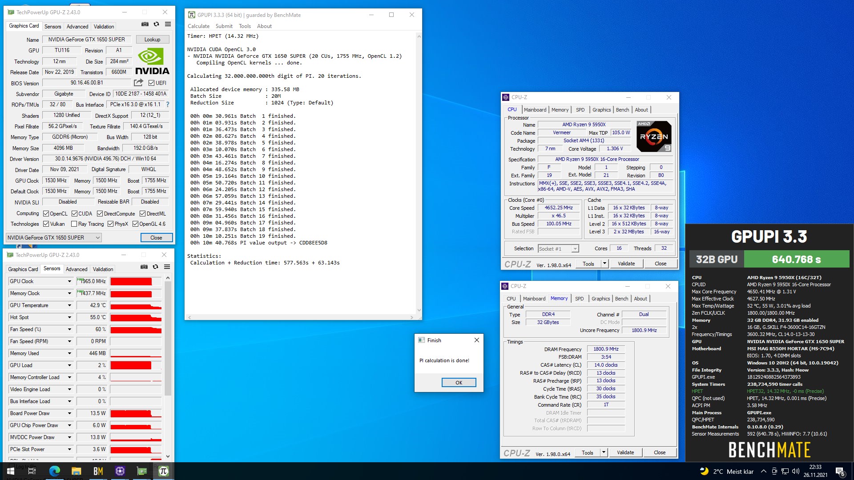The image size is (854, 480).
Task: Click the GPU Load red sensor graph
Action: [x=136, y=365]
